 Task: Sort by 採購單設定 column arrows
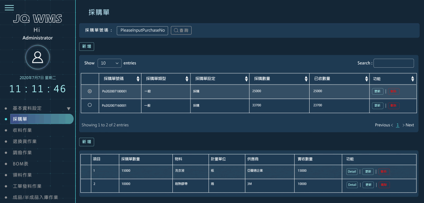(x=246, y=79)
